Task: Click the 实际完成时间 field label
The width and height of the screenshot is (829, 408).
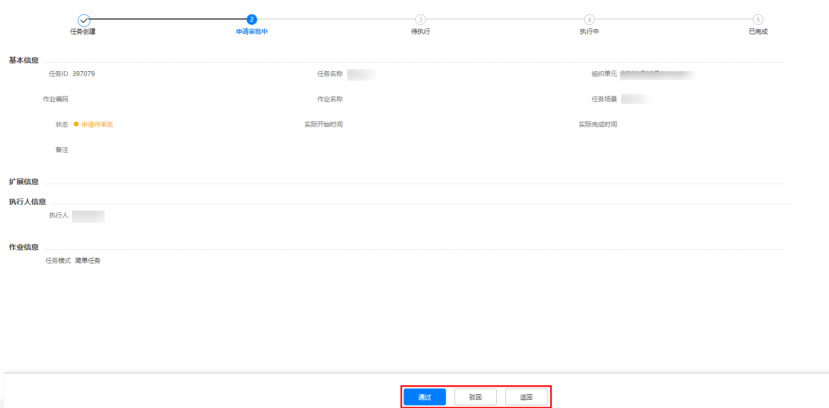Action: (598, 125)
